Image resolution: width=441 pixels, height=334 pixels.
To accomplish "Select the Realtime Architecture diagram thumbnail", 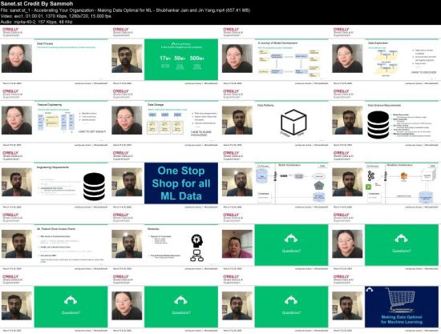I will [402, 183].
